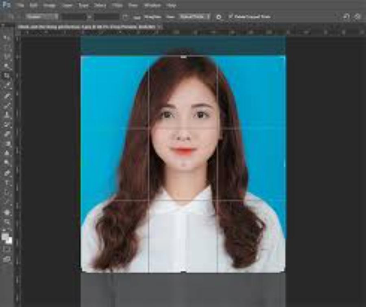Cancel the current crop operation

358,17
